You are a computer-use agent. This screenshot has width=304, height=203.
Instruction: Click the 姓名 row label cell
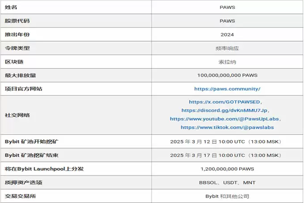point(76,7)
